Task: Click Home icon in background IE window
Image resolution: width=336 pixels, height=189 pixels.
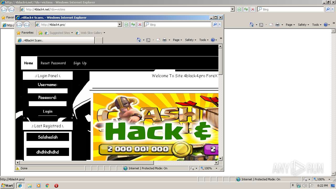Action: click(252, 25)
